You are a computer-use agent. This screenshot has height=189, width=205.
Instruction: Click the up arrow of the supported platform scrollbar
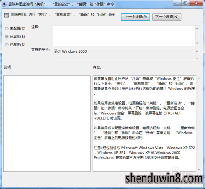coord(197,51)
